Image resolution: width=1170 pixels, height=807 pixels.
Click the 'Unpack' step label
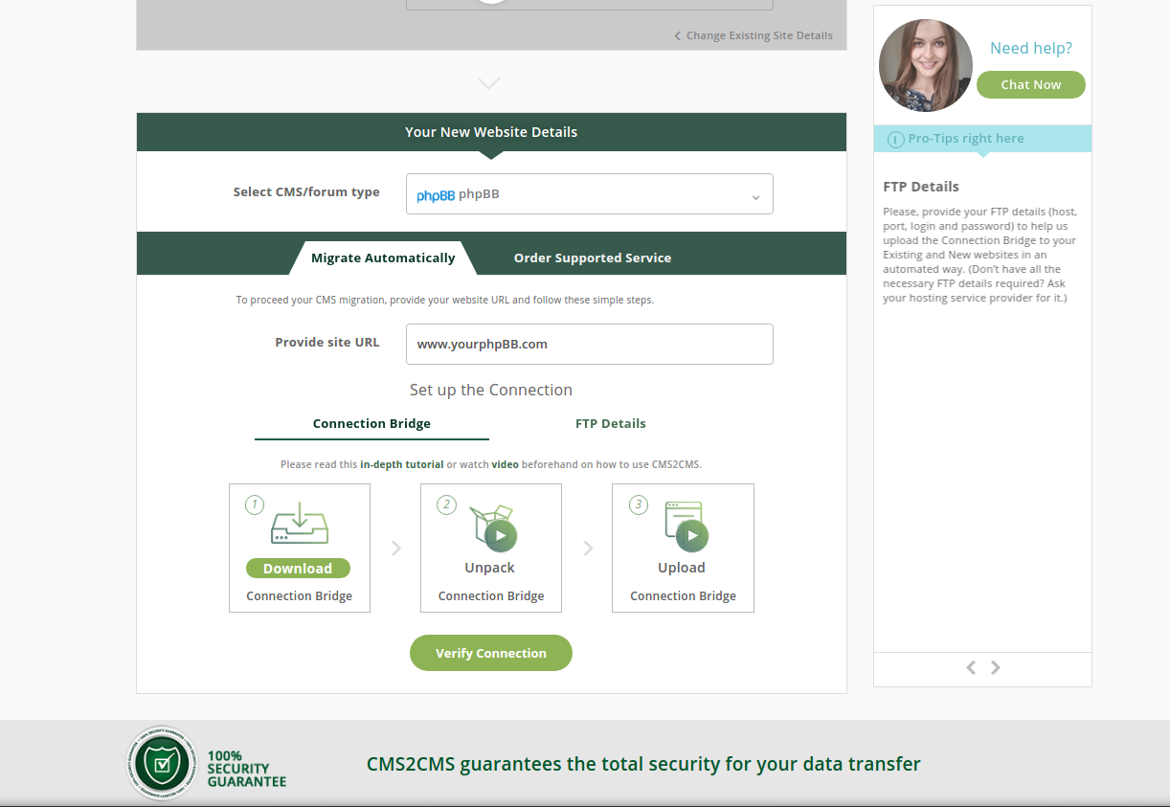coord(490,568)
